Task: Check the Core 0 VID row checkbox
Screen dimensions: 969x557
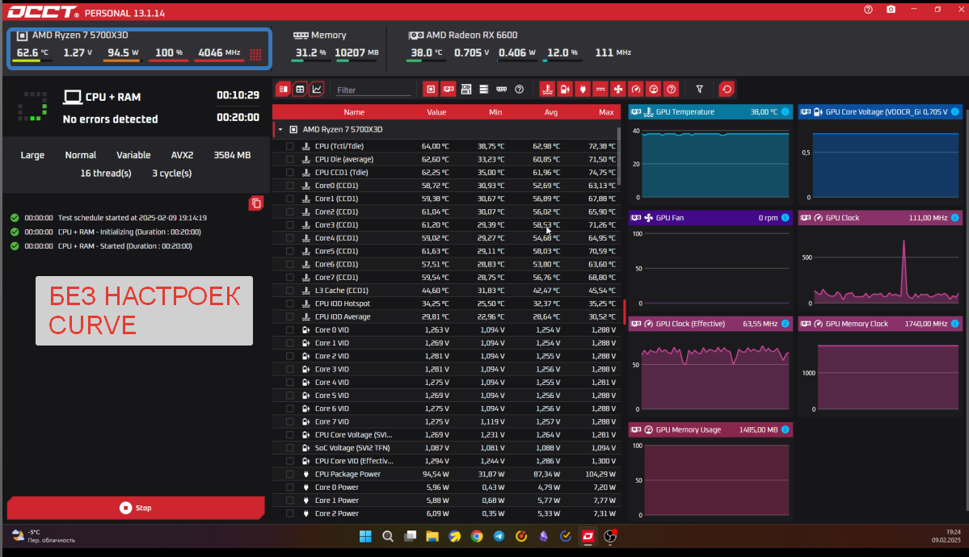Action: click(289, 329)
